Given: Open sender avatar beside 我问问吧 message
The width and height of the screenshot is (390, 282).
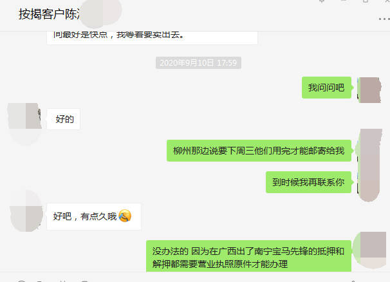Looking at the screenshot, I should (x=369, y=90).
